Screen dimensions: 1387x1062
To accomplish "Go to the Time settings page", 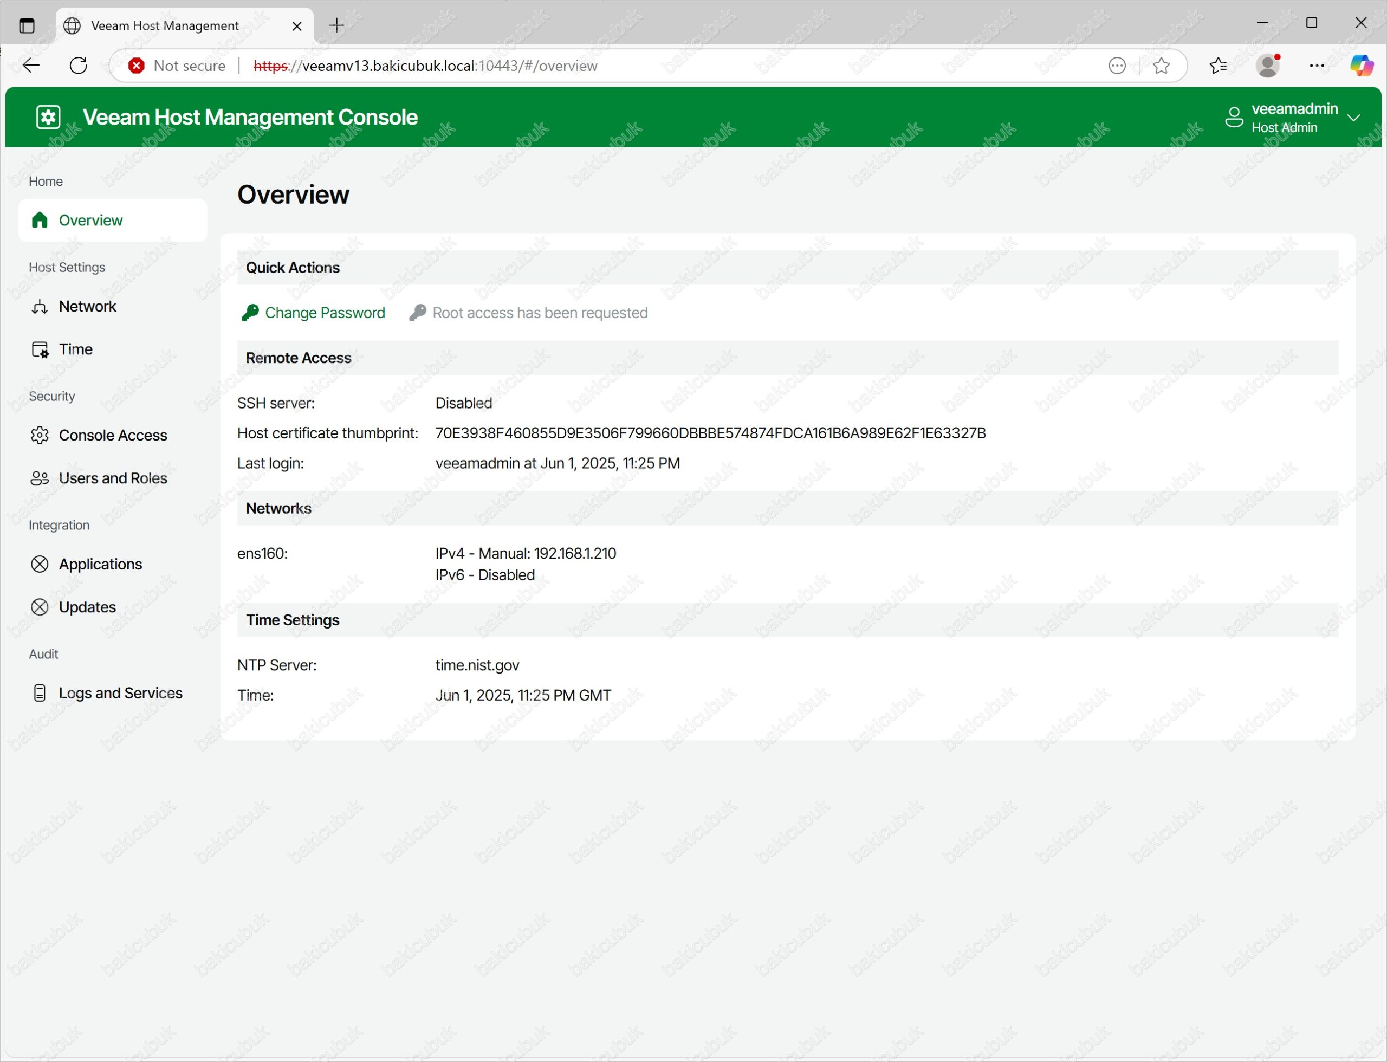I will tap(113, 349).
